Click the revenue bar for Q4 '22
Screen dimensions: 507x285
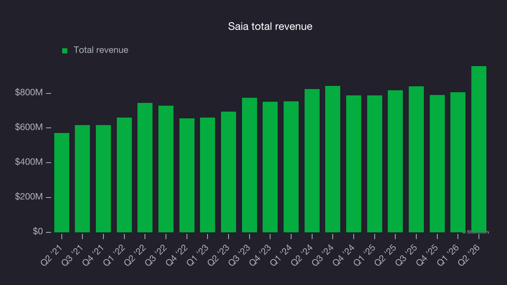[187, 175]
